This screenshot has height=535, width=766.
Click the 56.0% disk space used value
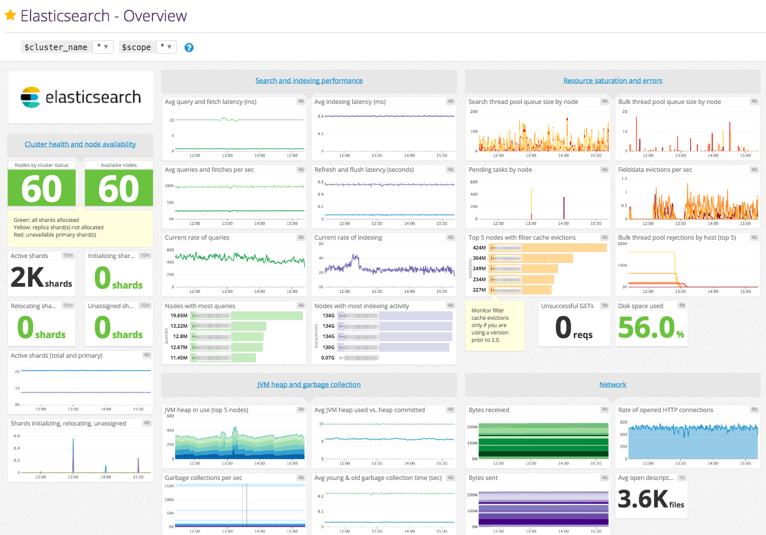tap(647, 326)
